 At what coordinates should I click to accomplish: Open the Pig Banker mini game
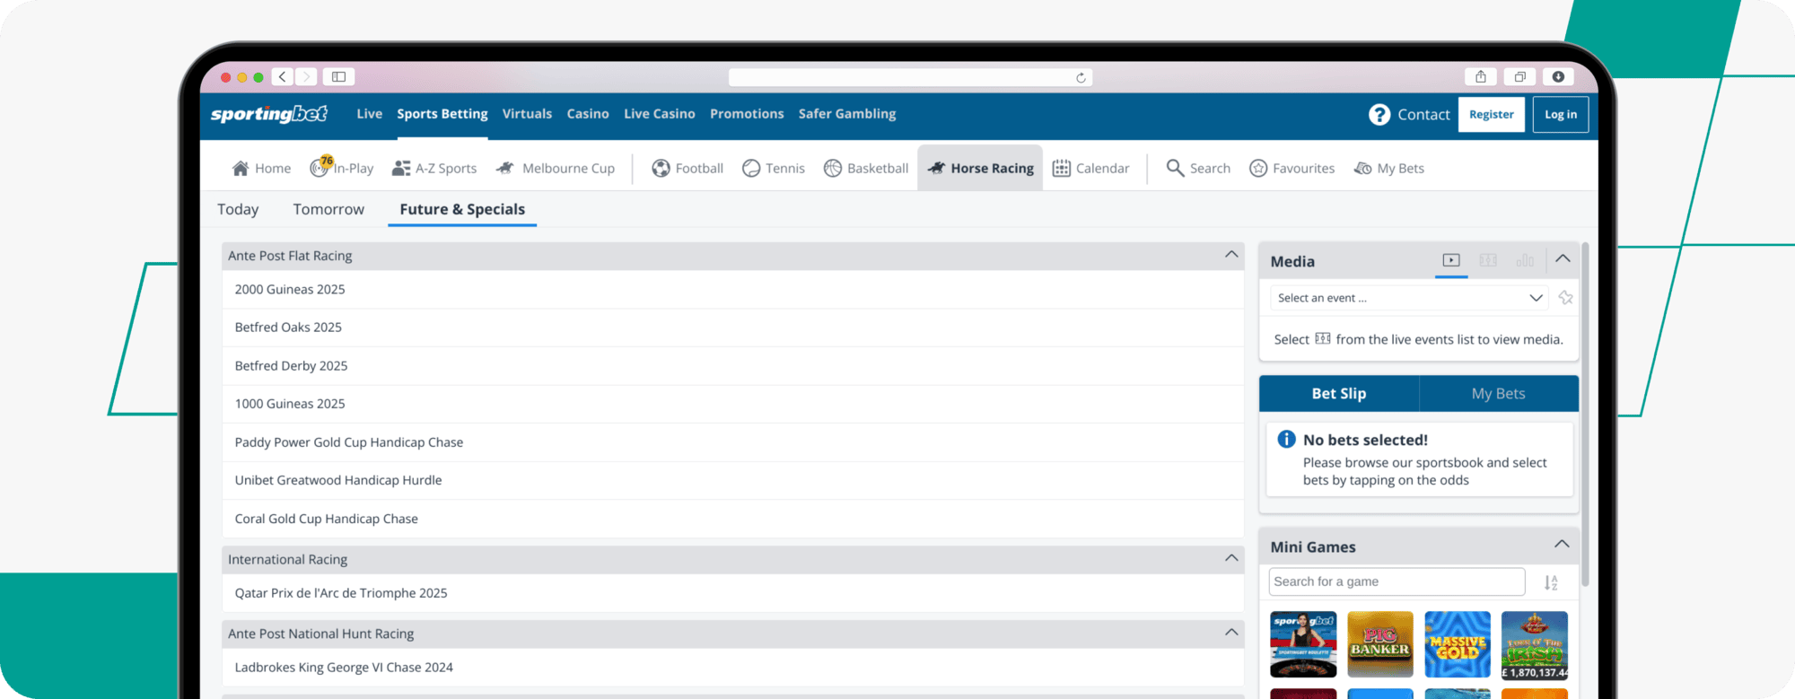(x=1380, y=644)
